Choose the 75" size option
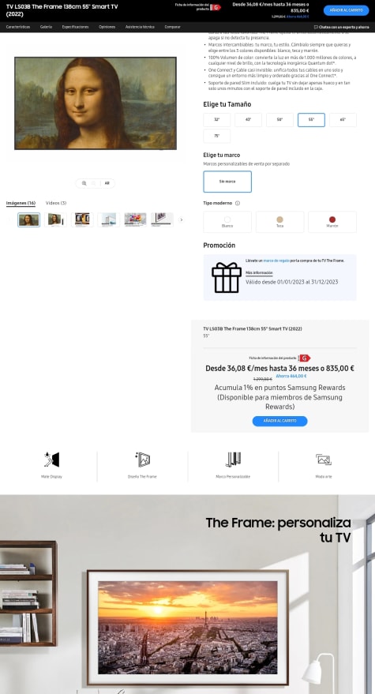Viewport: 375px width, 694px height. [216, 136]
